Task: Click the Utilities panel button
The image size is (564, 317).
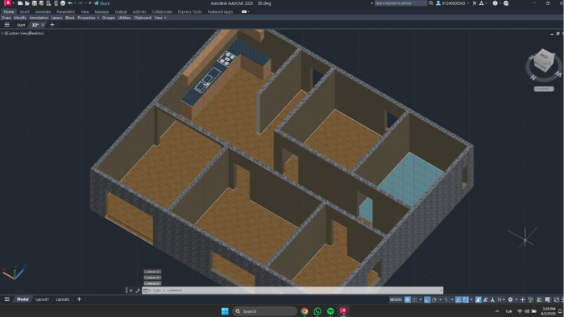Action: click(124, 18)
